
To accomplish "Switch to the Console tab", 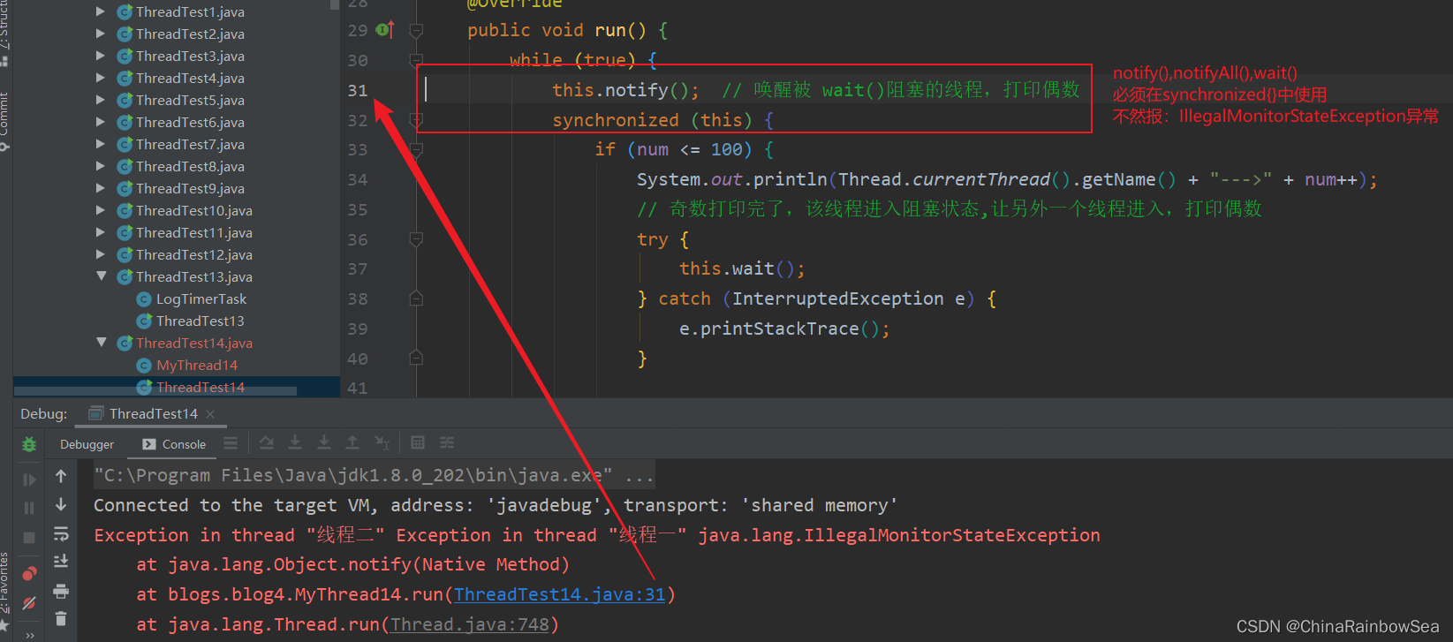I will pyautogui.click(x=174, y=444).
